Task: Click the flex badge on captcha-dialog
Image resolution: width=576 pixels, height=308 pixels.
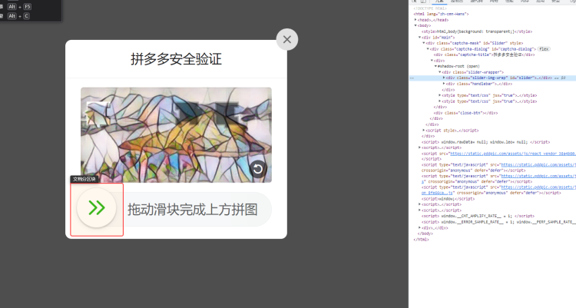Action: click(x=544, y=49)
